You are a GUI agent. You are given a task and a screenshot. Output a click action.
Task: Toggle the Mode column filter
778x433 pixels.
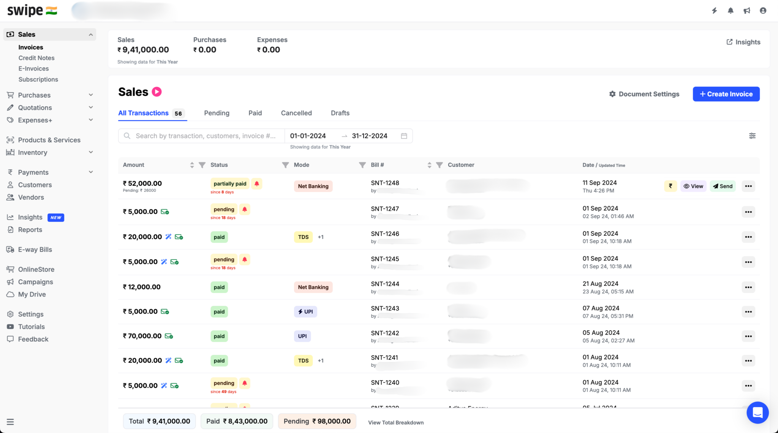pos(285,165)
